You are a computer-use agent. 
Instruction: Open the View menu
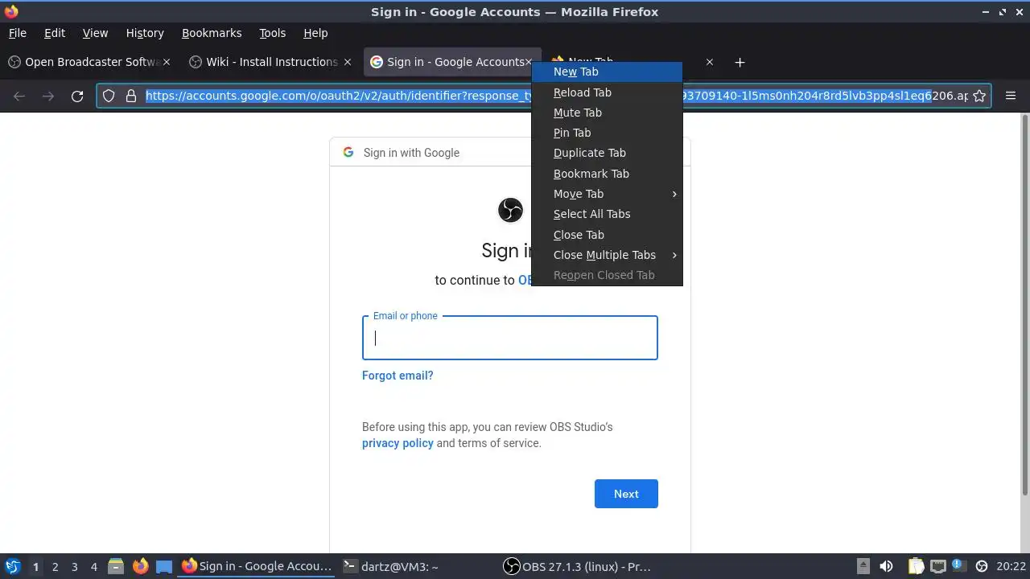(95, 33)
